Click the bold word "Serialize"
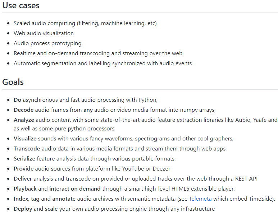Screen dimensions: 278x220 (x=25, y=158)
